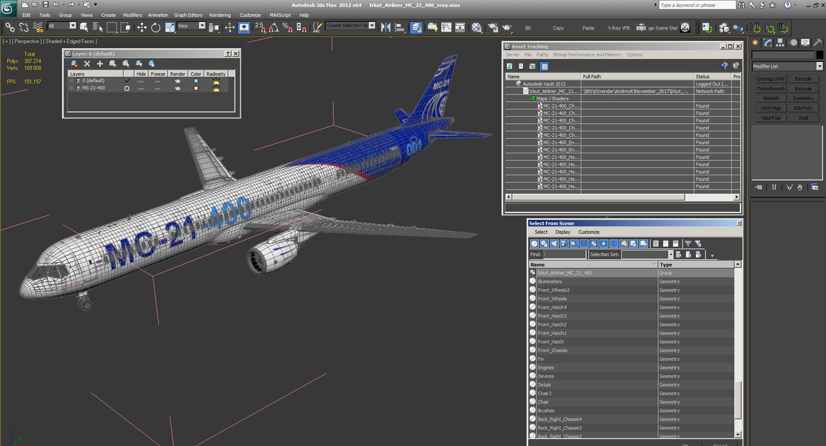Viewport: 826px width, 446px height.
Task: Click the Shell modifier button
Action: 803,118
